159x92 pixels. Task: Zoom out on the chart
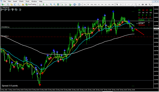coord(54,5)
